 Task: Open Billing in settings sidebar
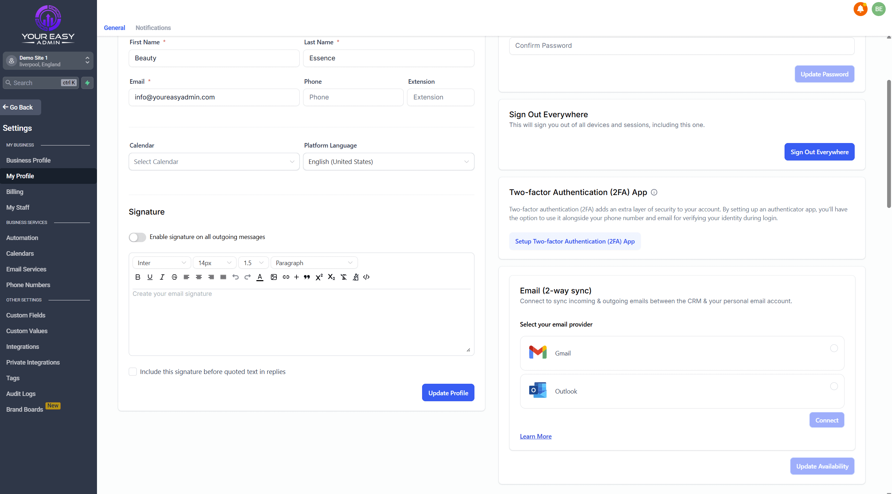[15, 192]
